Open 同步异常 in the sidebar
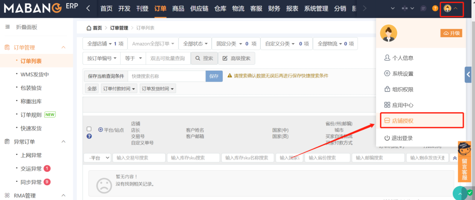This screenshot has height=200, width=475. 31,182
